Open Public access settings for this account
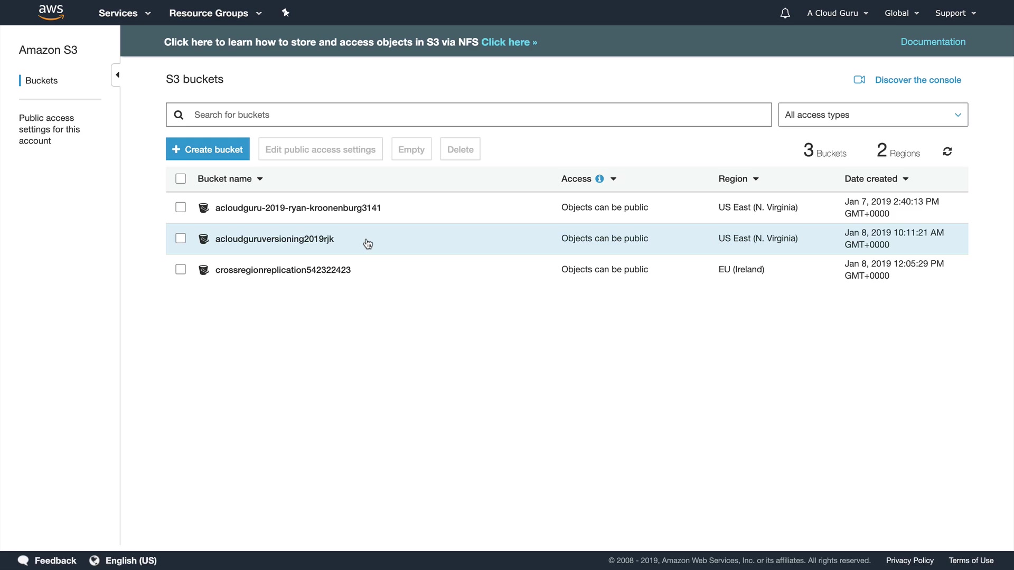Screen dimensions: 1014x570 pyautogui.click(x=49, y=129)
